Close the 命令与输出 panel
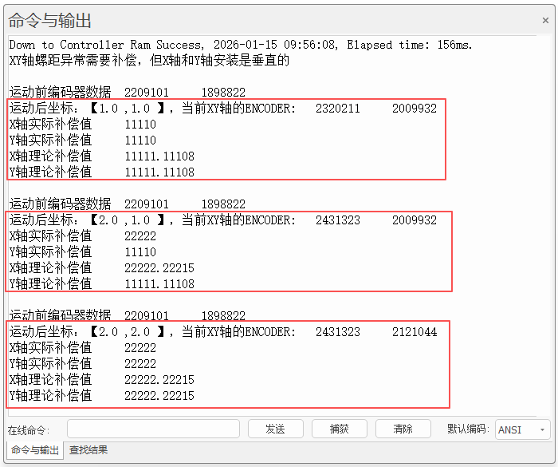The width and height of the screenshot is (558, 467). (545, 20)
